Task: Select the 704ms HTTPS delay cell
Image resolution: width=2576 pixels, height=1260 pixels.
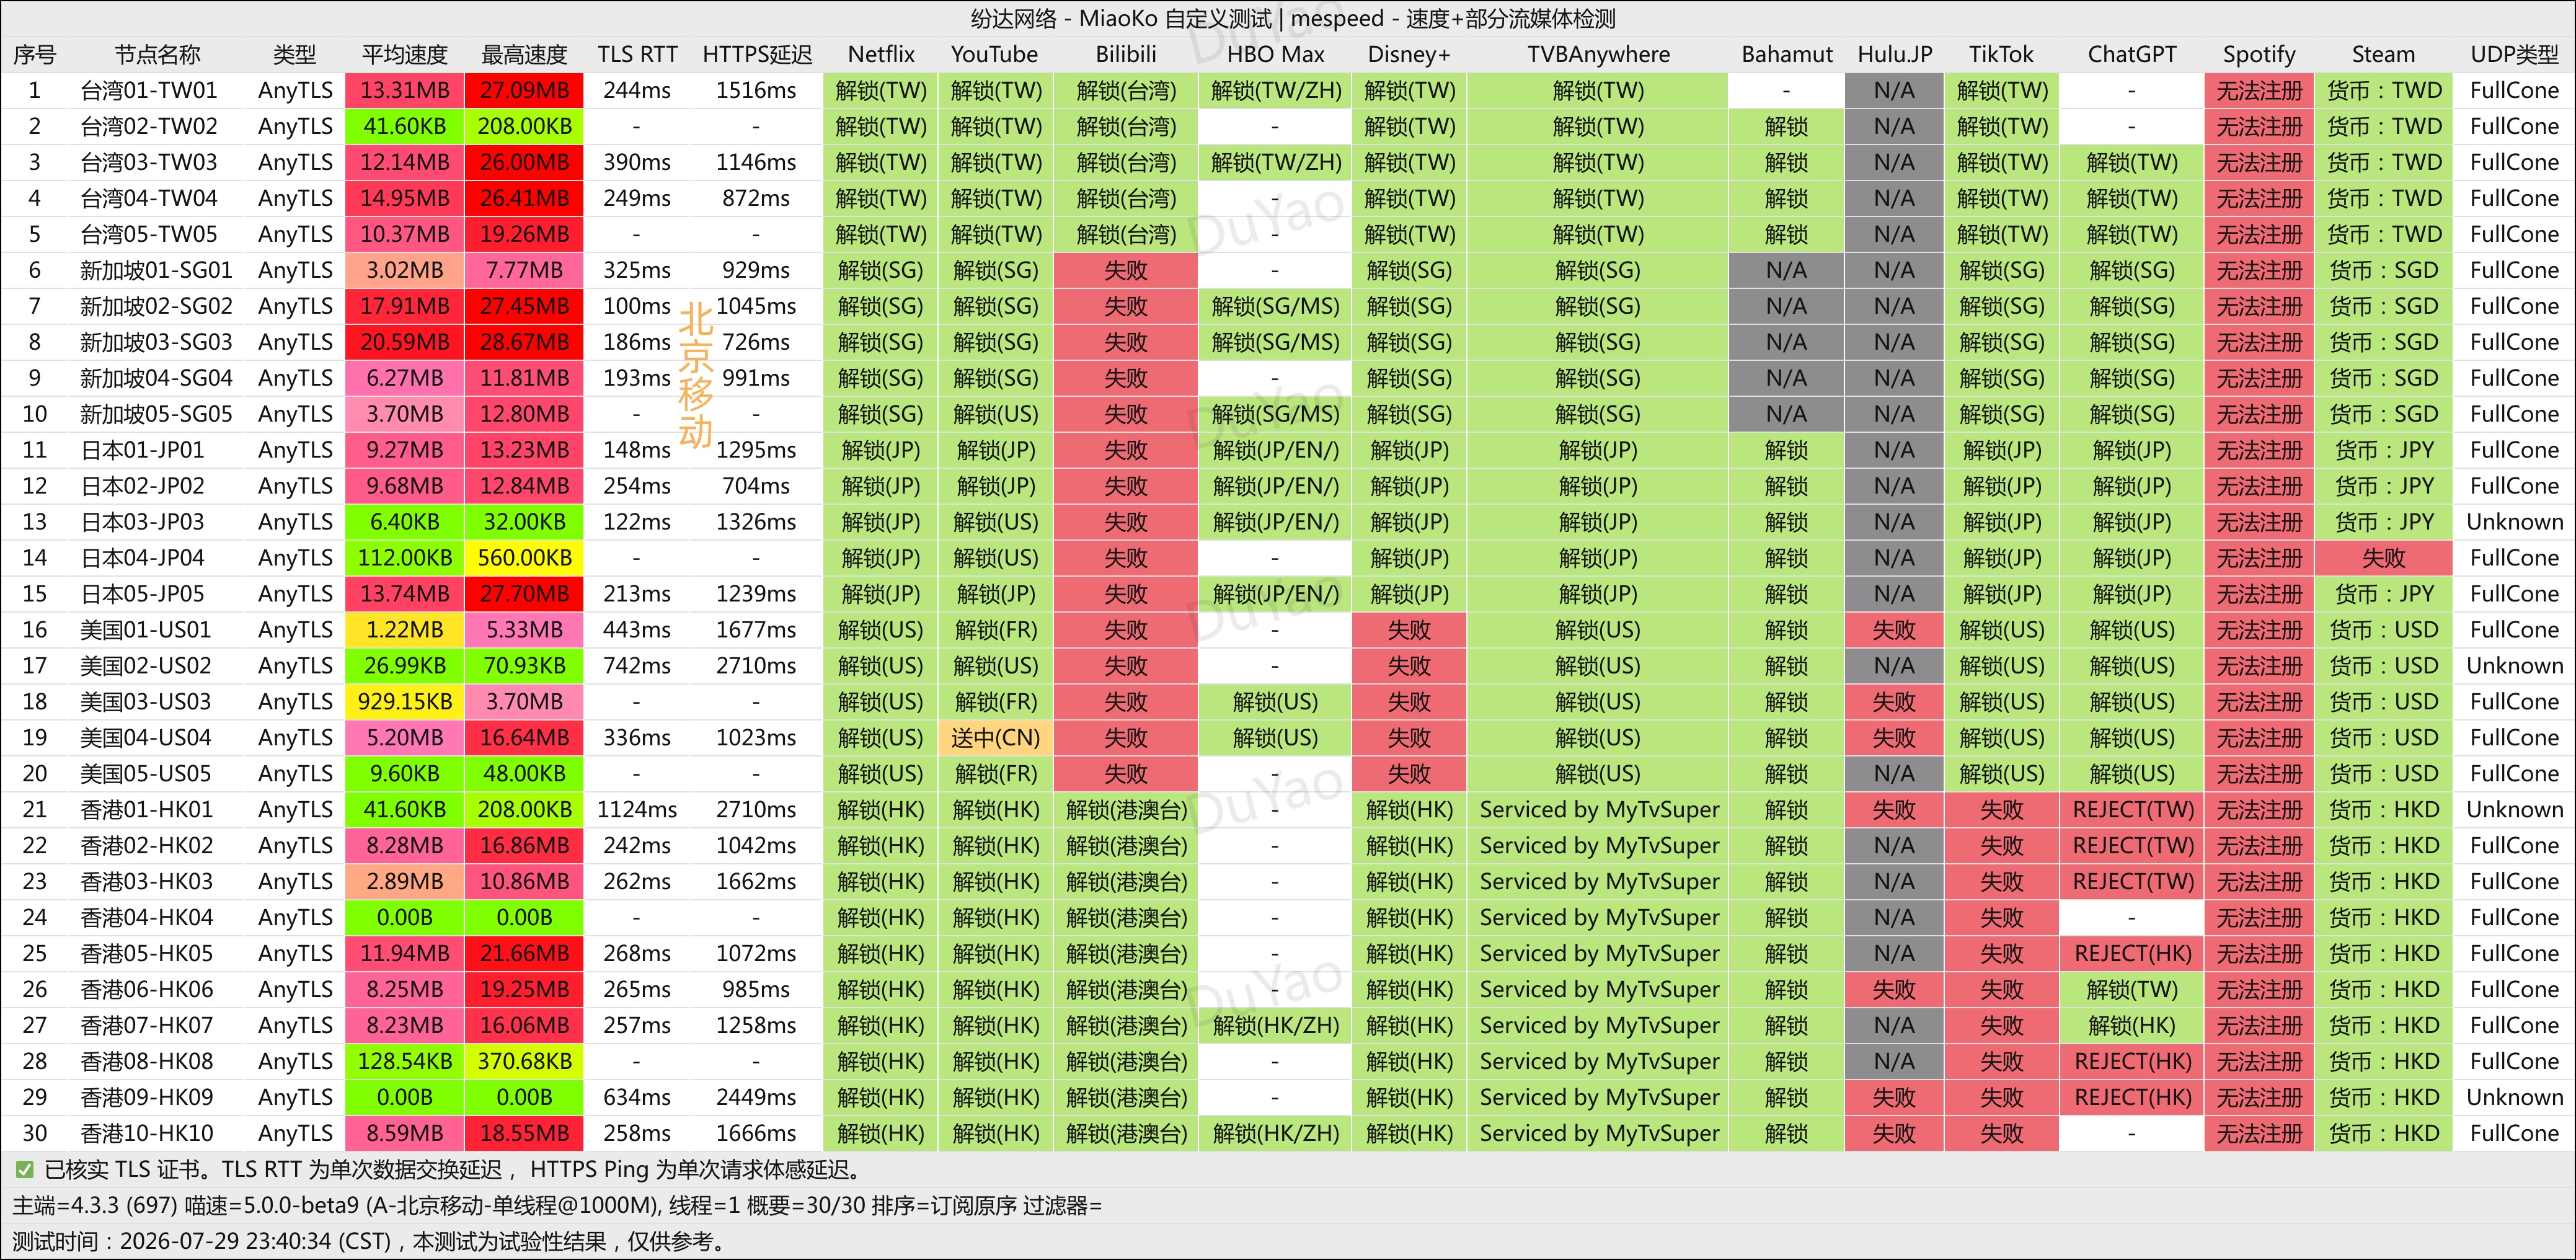Action: tap(756, 486)
